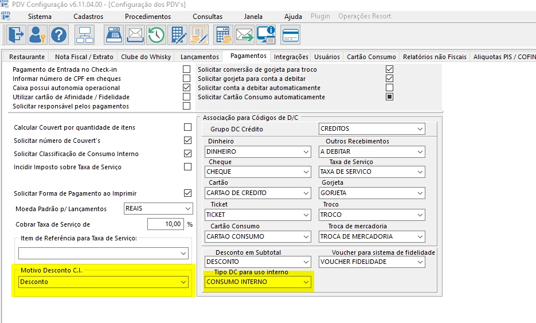Open the building with pencil icon
The width and height of the screenshot is (536, 323).
pos(178,35)
